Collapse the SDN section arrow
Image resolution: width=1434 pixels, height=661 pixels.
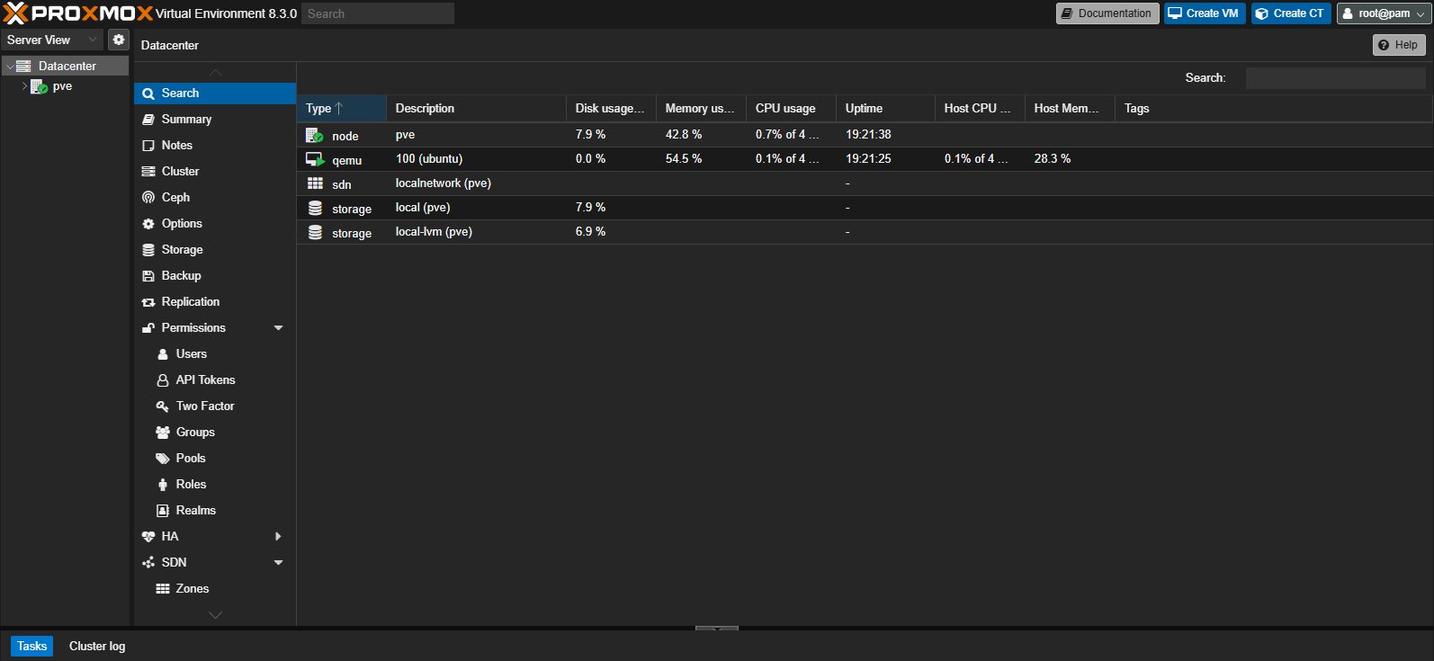tap(278, 563)
